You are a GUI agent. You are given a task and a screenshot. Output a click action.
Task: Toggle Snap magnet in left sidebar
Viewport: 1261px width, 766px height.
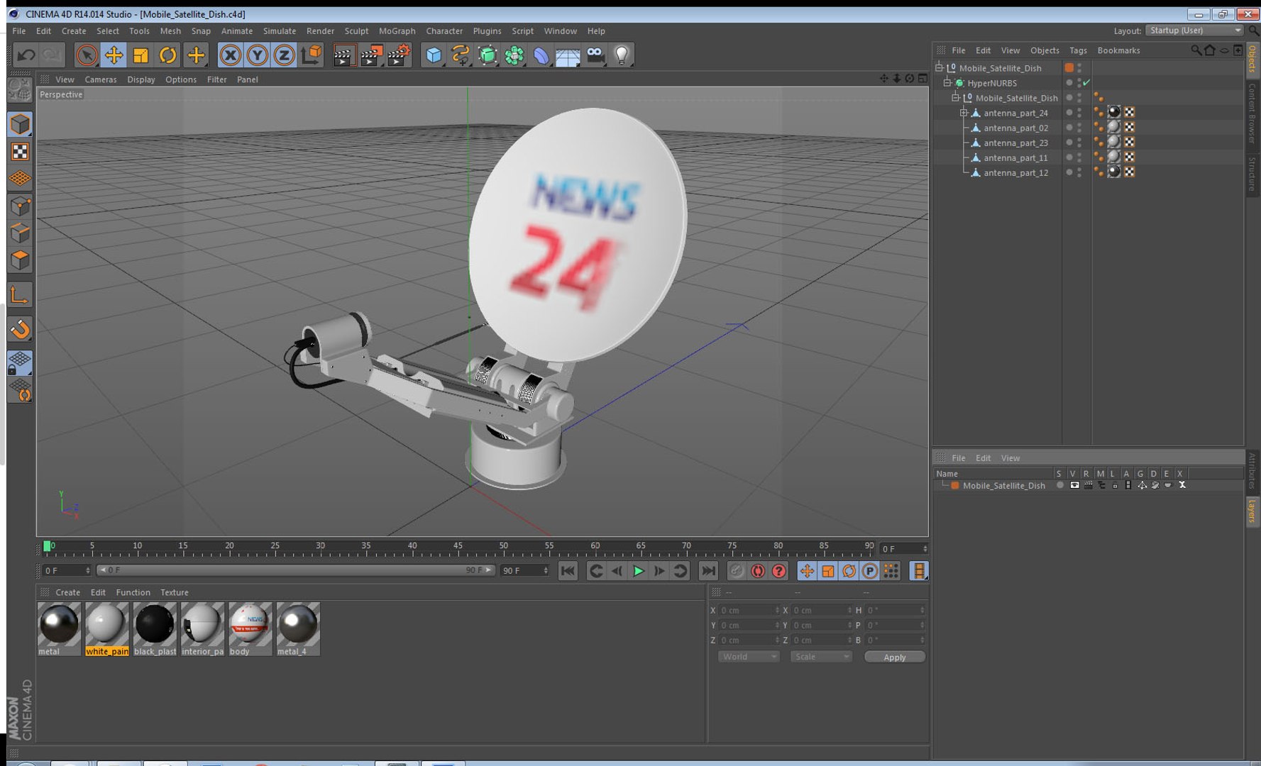point(20,328)
